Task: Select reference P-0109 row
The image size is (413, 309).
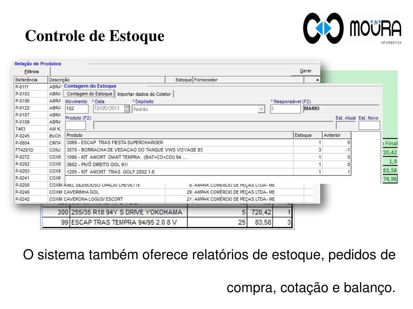Action: 31,122
